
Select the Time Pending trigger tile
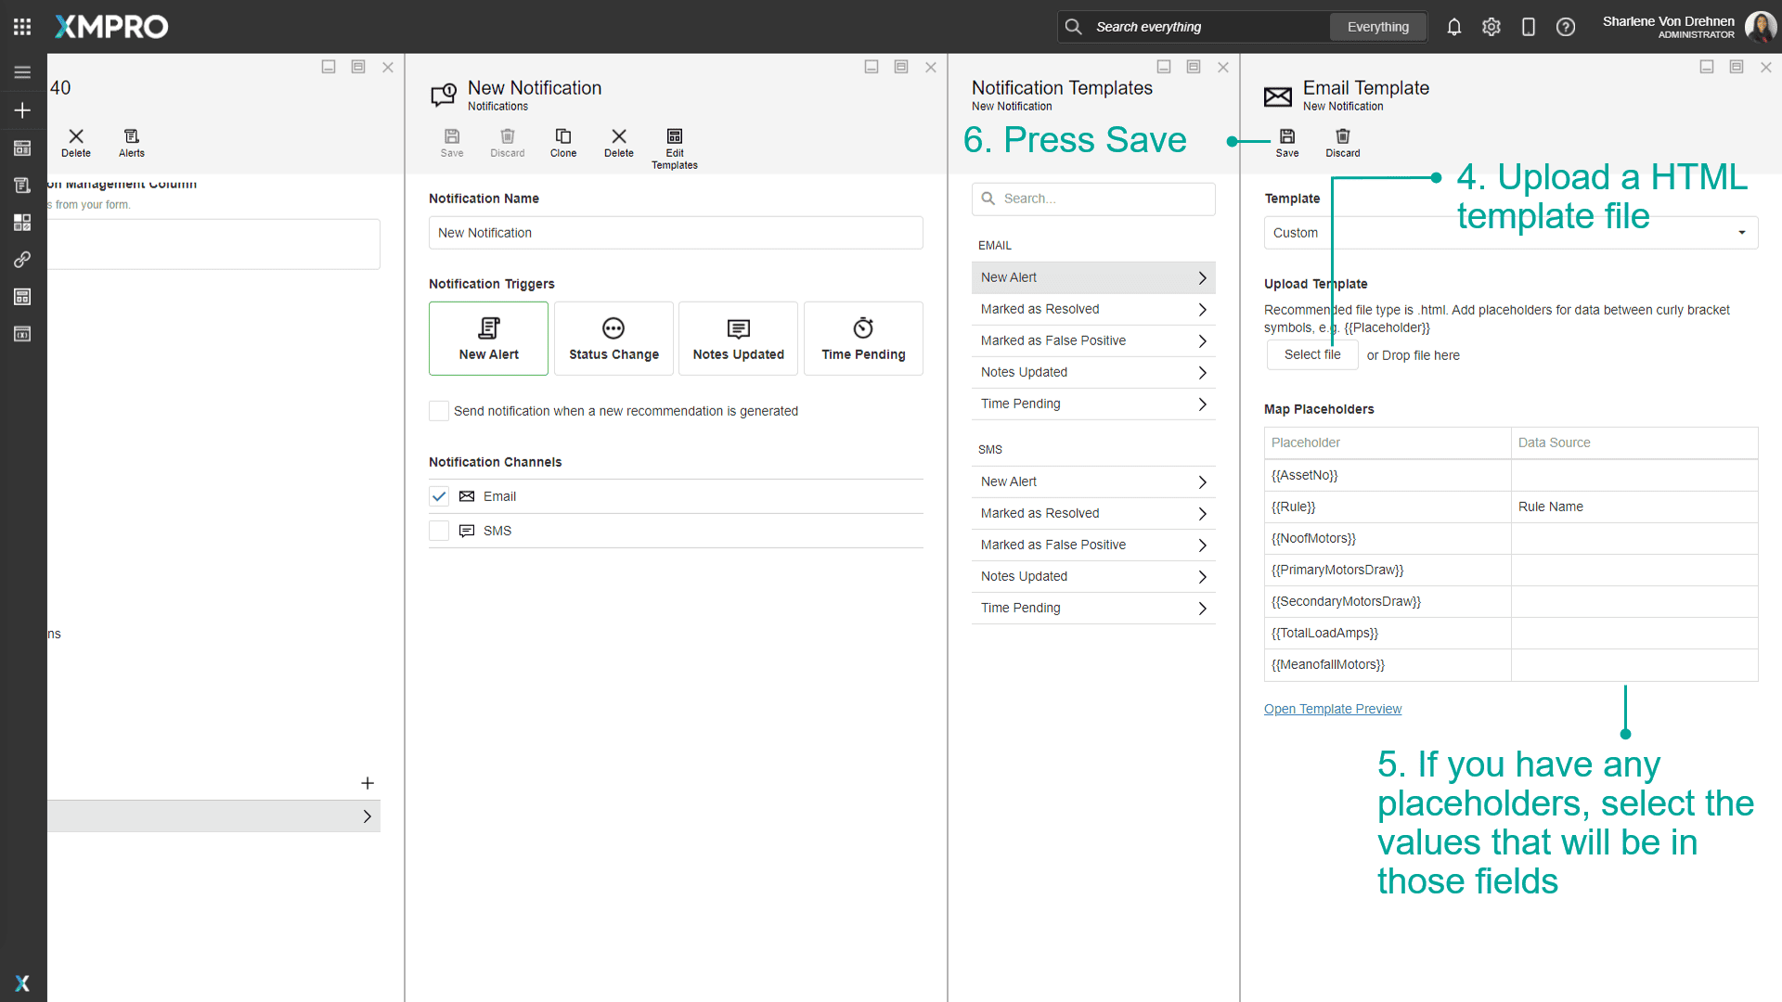(x=862, y=339)
